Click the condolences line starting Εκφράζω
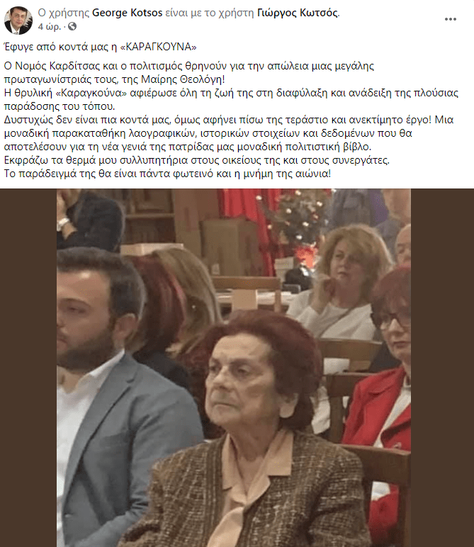 [x=197, y=160]
